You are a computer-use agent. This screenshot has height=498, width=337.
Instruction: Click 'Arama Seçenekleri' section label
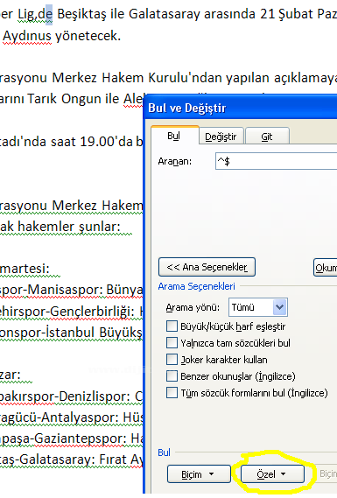(197, 286)
